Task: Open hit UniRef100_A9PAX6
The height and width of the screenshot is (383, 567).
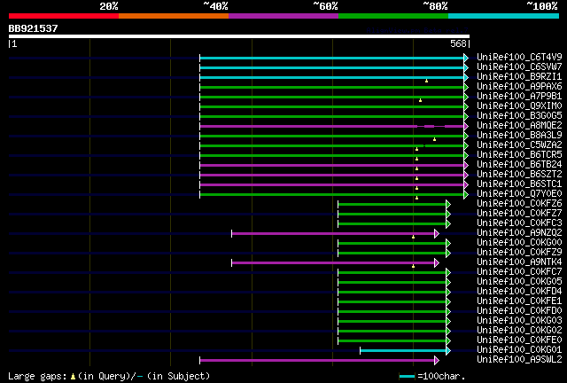Action: 519,87
